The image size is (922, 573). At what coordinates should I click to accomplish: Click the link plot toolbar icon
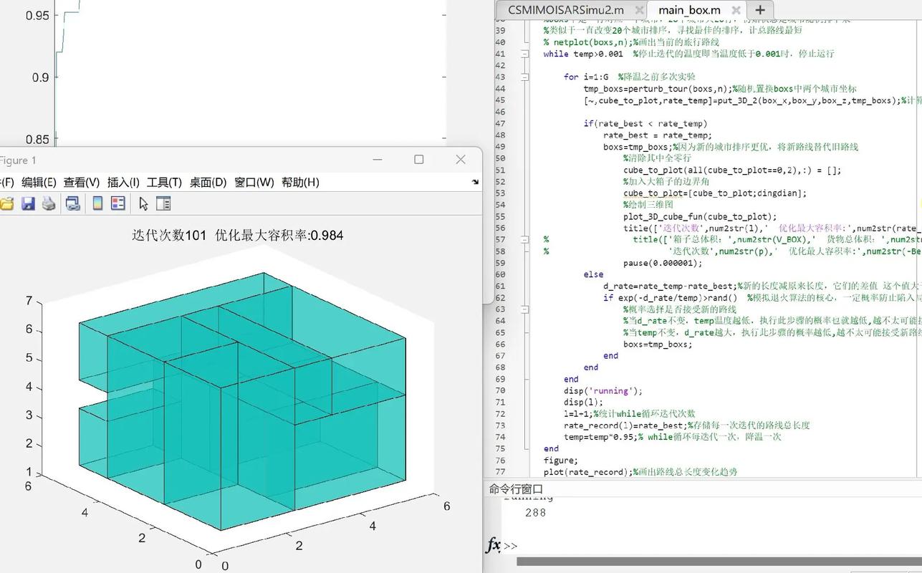click(x=72, y=203)
